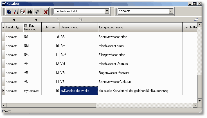Sort by the ISYBau Kennung column header
Screen dimensions: 207x118
click(32, 27)
